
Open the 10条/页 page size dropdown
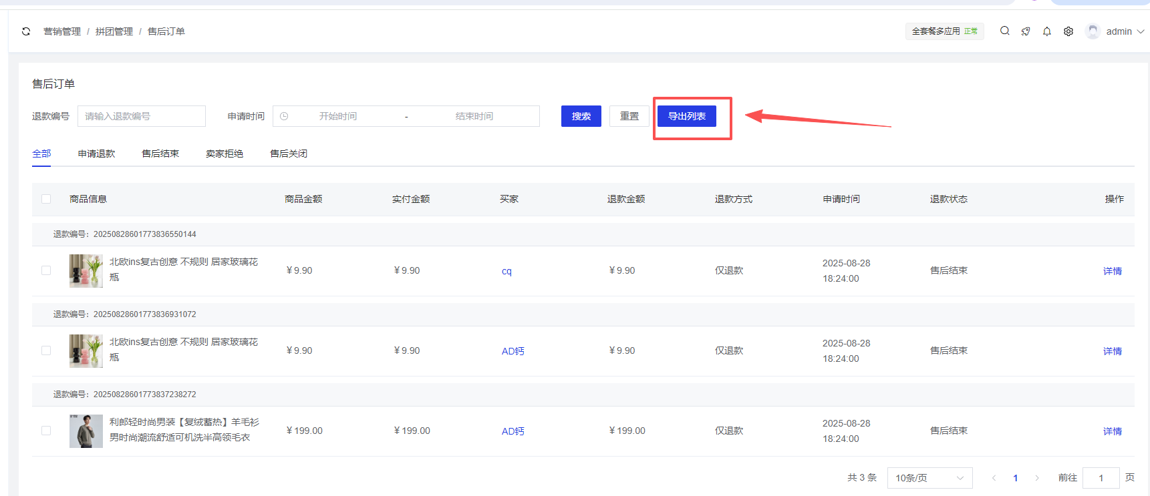tap(929, 478)
